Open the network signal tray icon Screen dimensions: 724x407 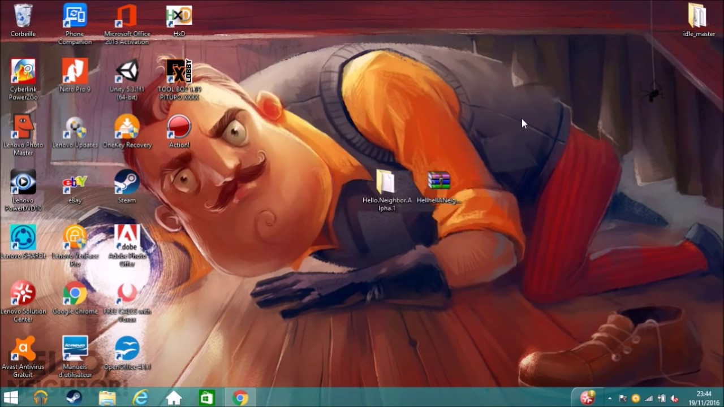click(x=649, y=399)
